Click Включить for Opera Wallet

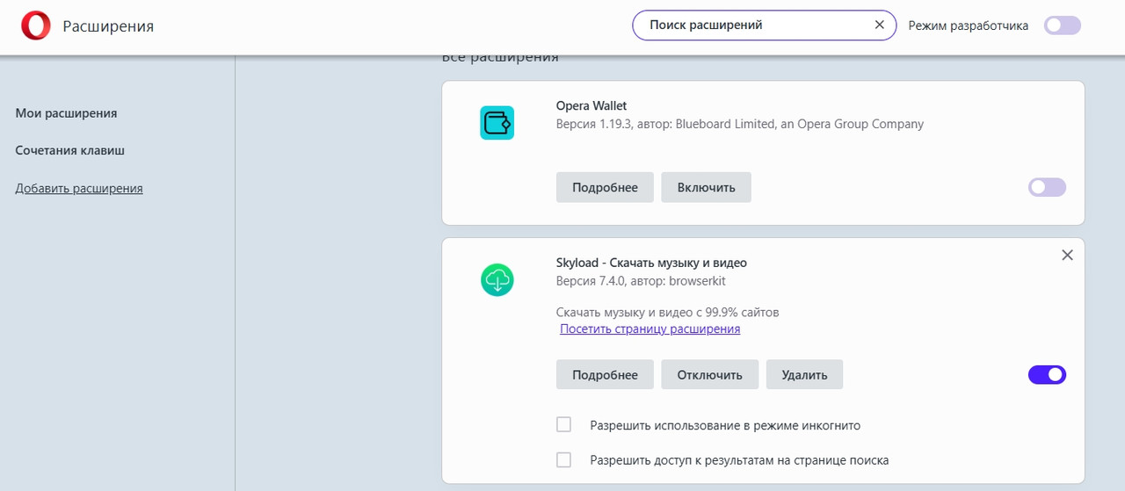point(706,187)
